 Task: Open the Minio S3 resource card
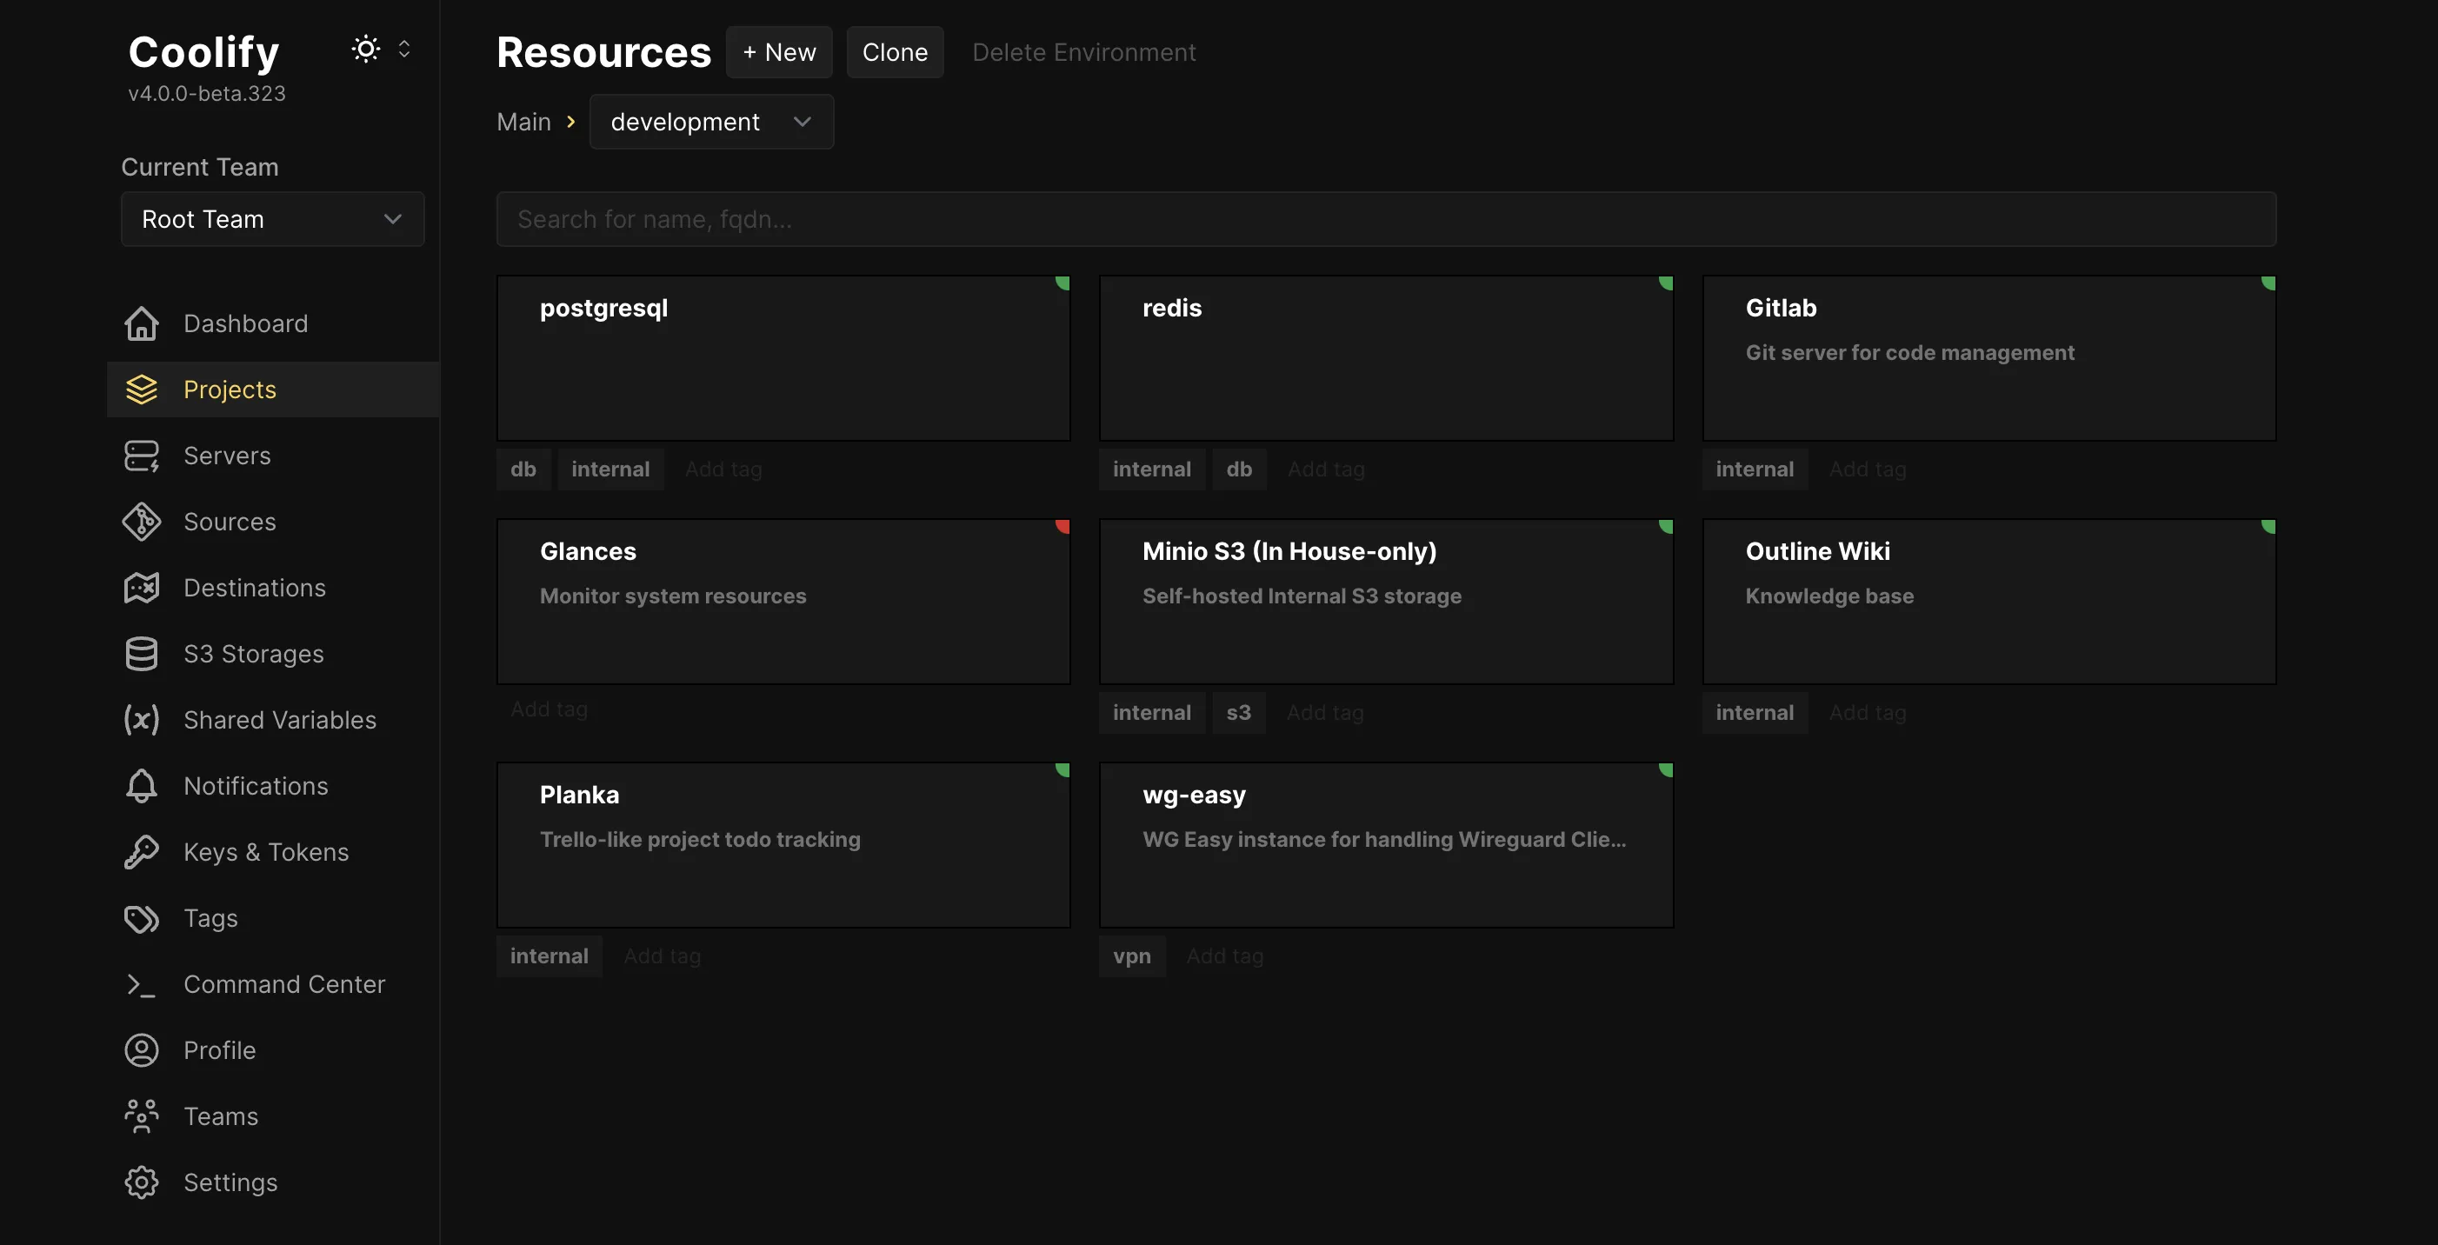1386,602
